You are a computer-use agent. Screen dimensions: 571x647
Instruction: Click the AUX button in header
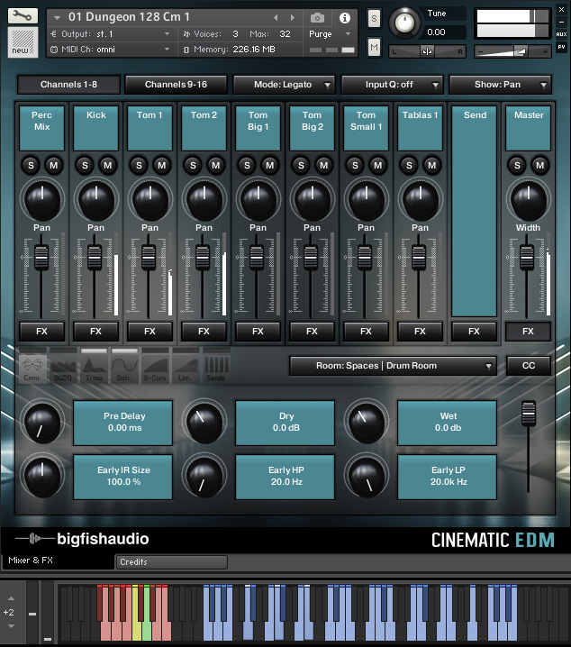(561, 34)
